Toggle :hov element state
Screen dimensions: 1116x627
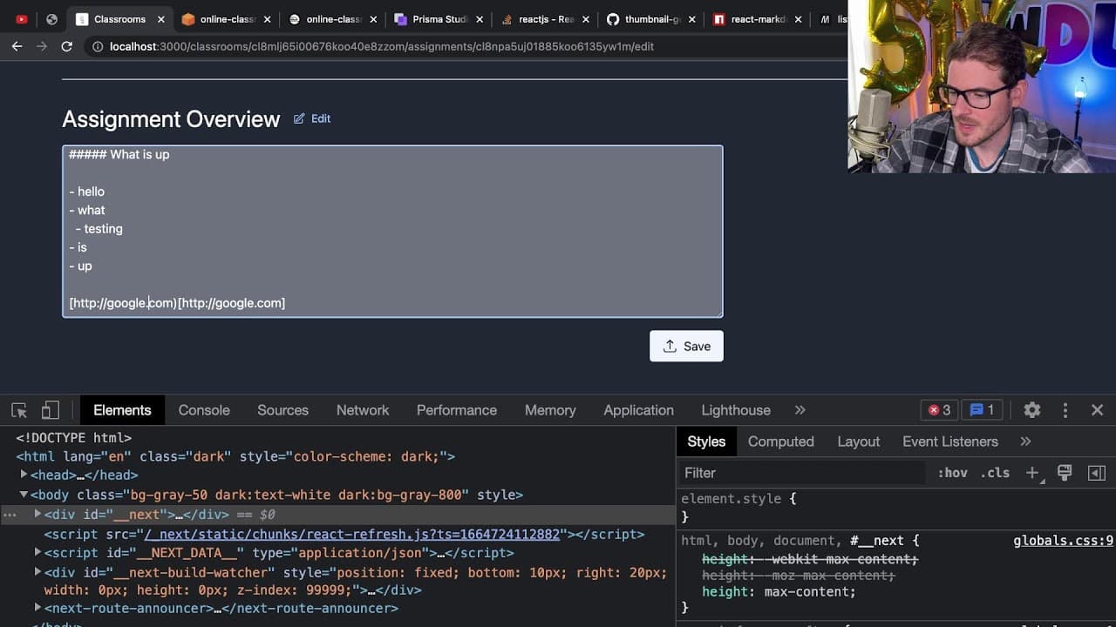pos(952,473)
